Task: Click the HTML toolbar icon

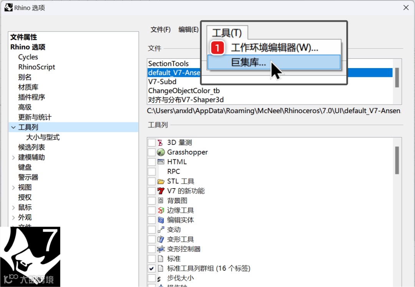Action: tap(161, 162)
